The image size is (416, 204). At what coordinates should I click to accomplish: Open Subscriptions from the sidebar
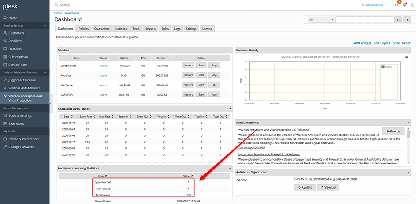tap(18, 57)
